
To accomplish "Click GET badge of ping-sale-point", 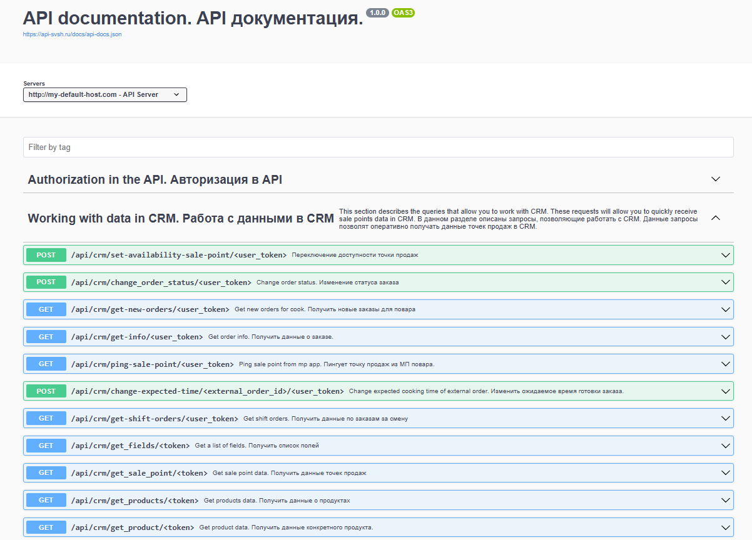I will coord(46,364).
